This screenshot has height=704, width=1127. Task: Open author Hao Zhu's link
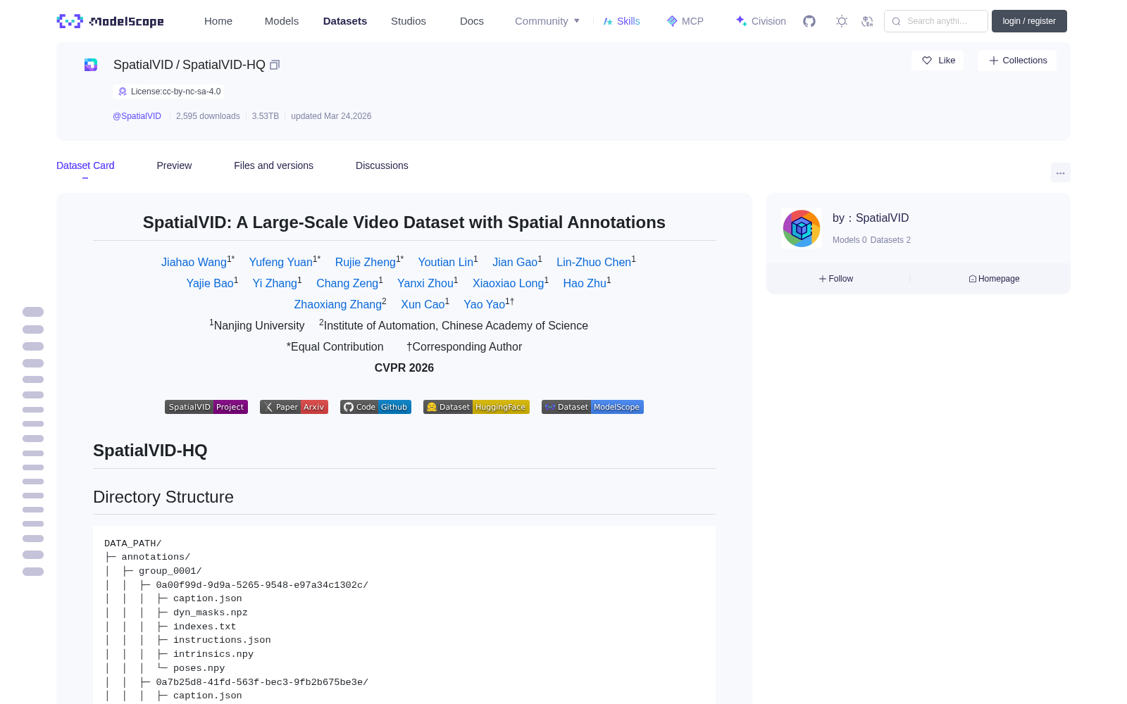pyautogui.click(x=585, y=284)
